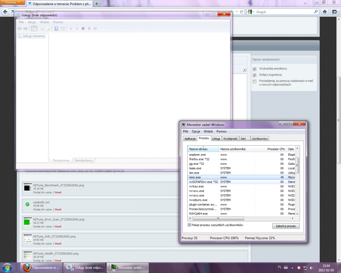
Task: Open Help icon in Usługi toolbar
Action: [56, 29]
